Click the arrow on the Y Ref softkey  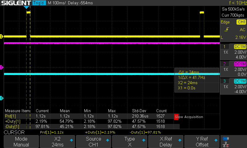pyautogui.click(x=216, y=140)
